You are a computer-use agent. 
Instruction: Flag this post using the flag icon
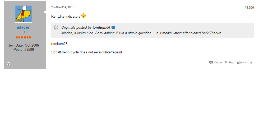[226, 63]
